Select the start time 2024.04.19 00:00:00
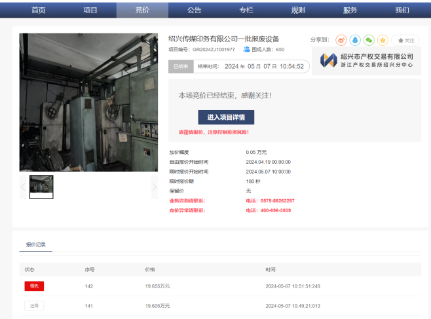This screenshot has width=431, height=319. (269, 162)
